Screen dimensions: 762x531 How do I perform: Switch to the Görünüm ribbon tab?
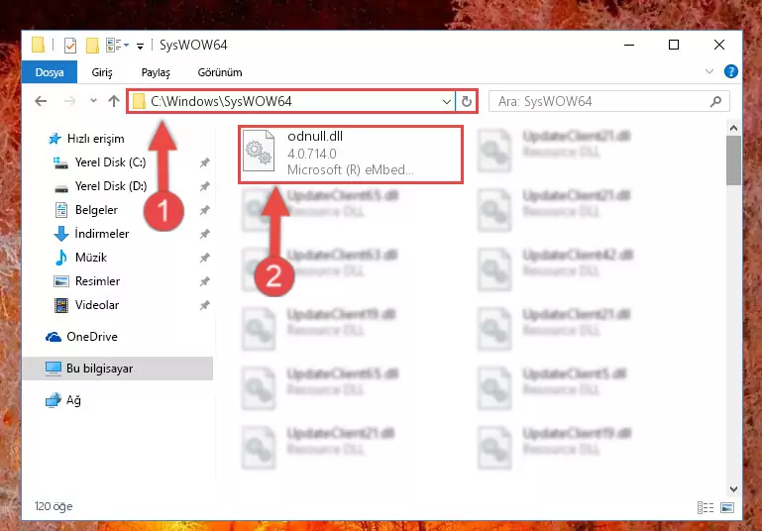coord(220,72)
